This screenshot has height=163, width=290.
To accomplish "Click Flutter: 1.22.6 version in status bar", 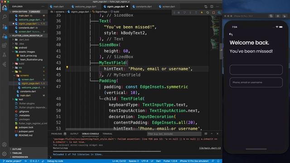I will tap(170, 161).
